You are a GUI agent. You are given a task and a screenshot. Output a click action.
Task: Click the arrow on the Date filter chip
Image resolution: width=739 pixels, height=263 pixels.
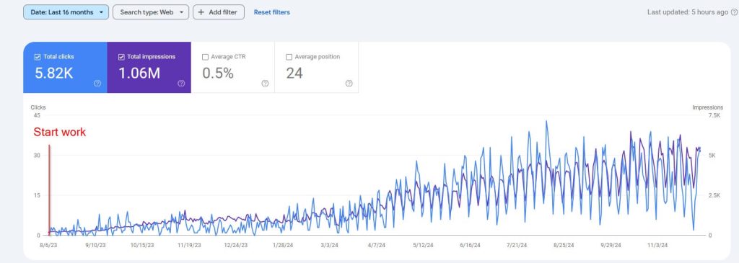[x=101, y=12]
